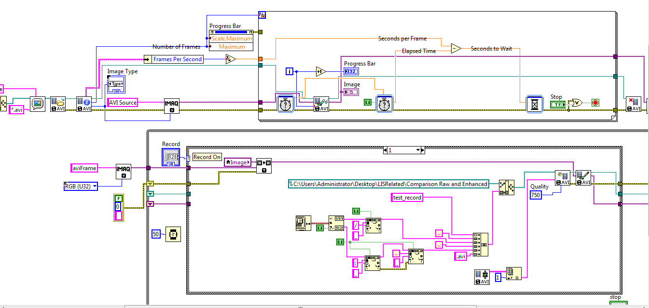Select the AVI Open node with folder
This screenshot has width=649, height=308.
click(x=58, y=105)
